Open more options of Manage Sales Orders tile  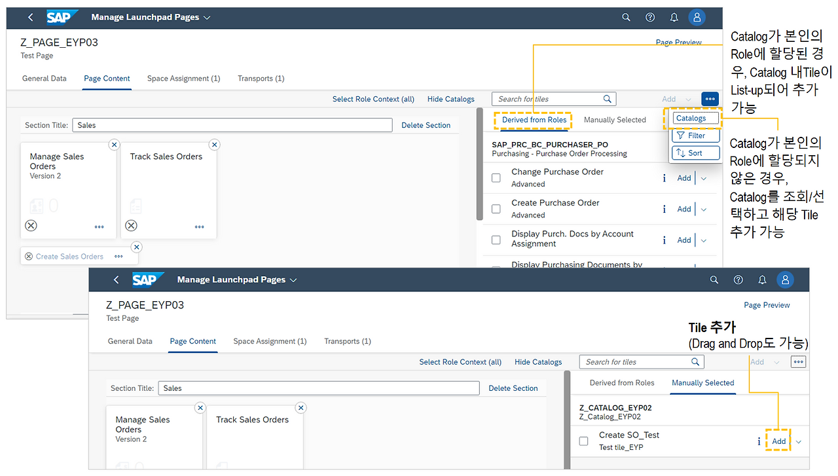click(99, 227)
